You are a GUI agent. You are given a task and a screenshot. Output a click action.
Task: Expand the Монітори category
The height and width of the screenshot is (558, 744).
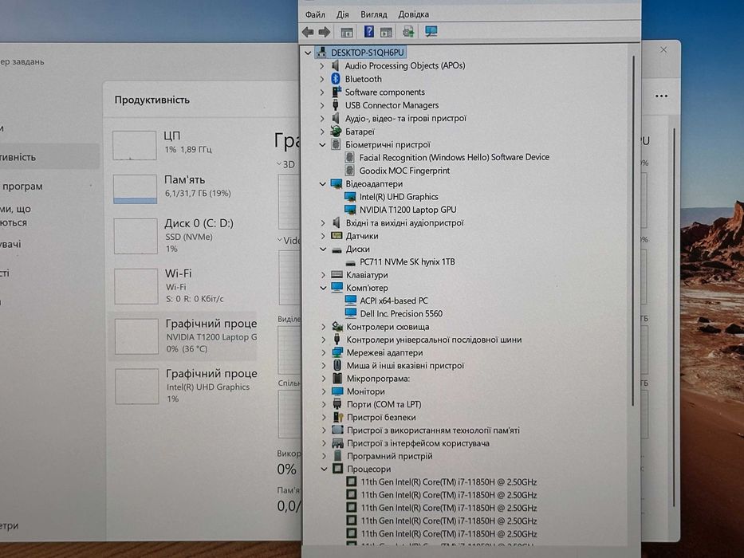[324, 391]
